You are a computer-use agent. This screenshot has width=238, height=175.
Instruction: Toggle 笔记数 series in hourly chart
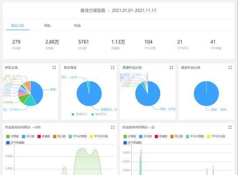coord(59,136)
